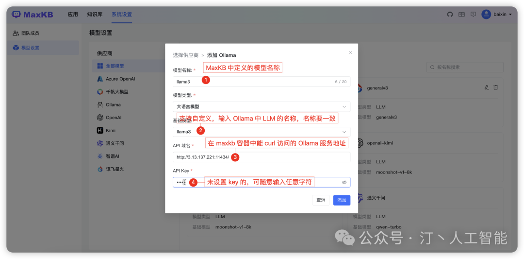Viewport: 524px width, 259px height.
Task: Edit the generalv3 model
Action: (x=487, y=87)
